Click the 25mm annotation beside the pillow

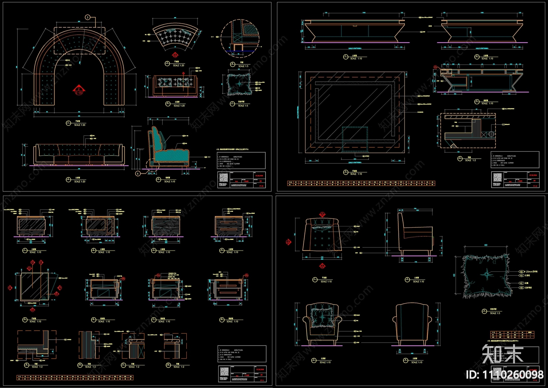(x=532, y=271)
